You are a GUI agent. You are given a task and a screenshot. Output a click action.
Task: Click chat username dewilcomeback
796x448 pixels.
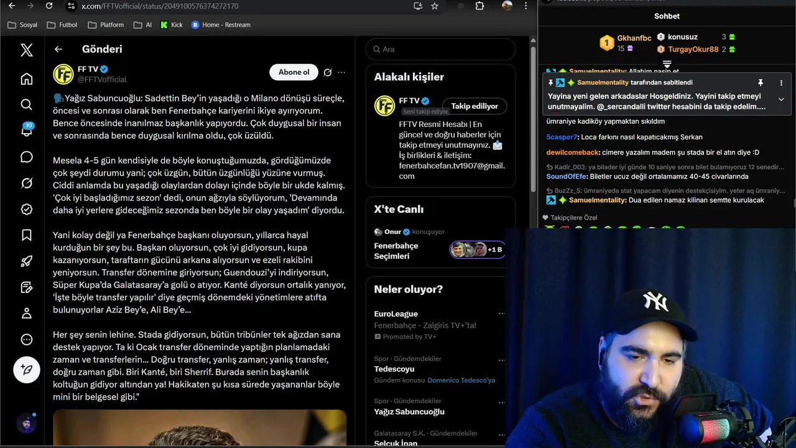572,152
